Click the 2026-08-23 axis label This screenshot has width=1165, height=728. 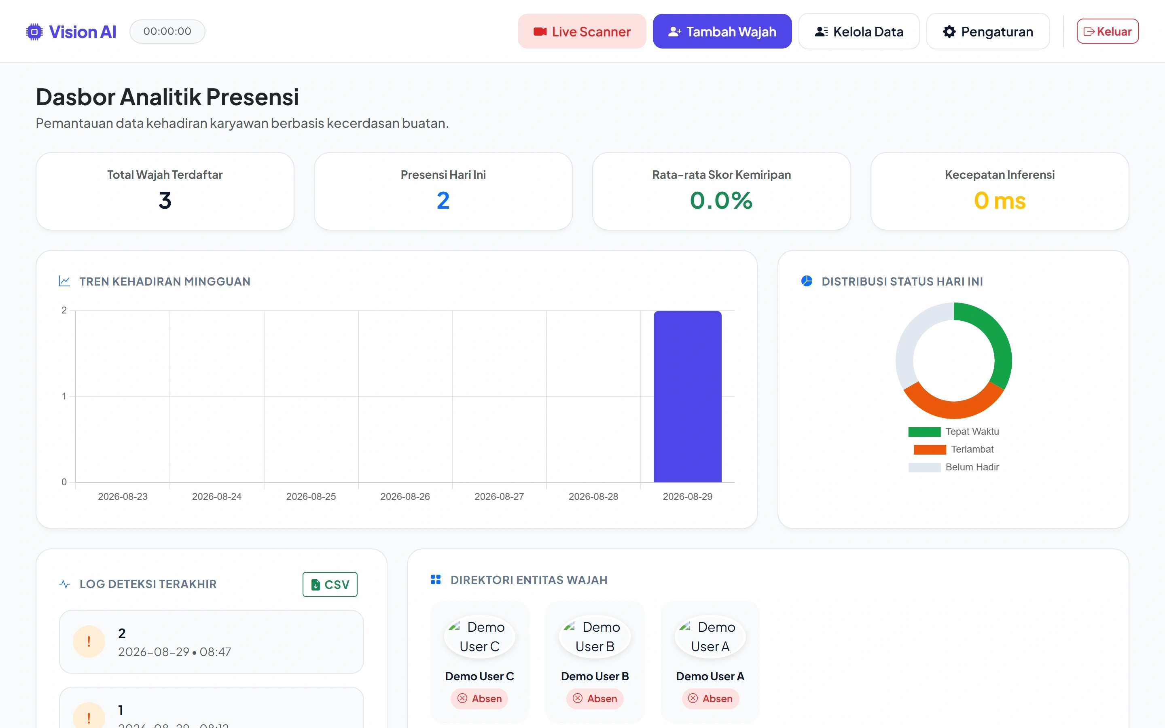(123, 496)
